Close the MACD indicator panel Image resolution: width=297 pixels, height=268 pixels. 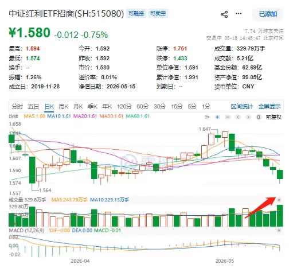pos(279,230)
